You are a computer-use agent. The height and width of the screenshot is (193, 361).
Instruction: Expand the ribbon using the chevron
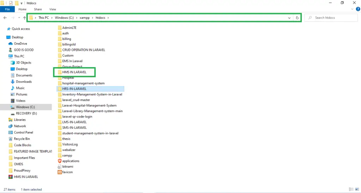tap(353, 9)
